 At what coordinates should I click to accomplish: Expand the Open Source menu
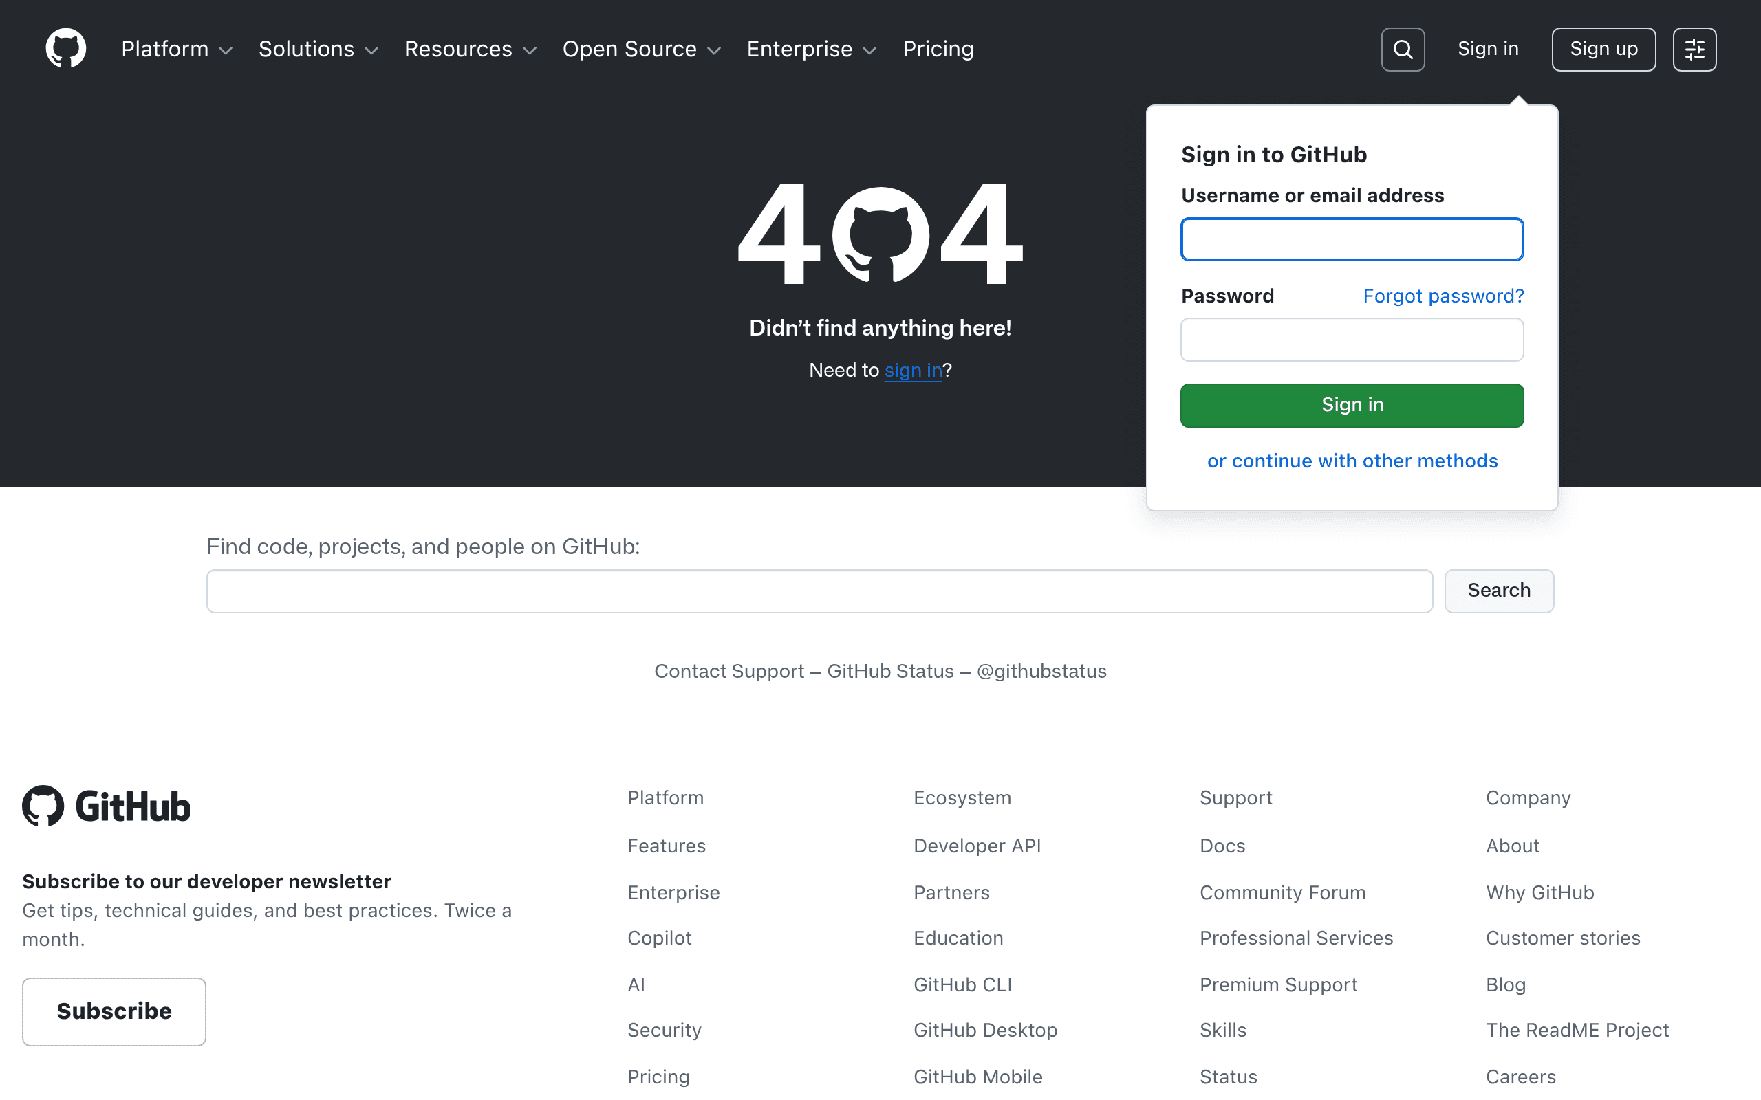click(642, 49)
